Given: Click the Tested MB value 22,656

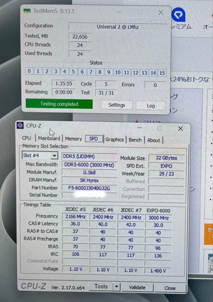Looking at the screenshot, I should pyautogui.click(x=80, y=37).
